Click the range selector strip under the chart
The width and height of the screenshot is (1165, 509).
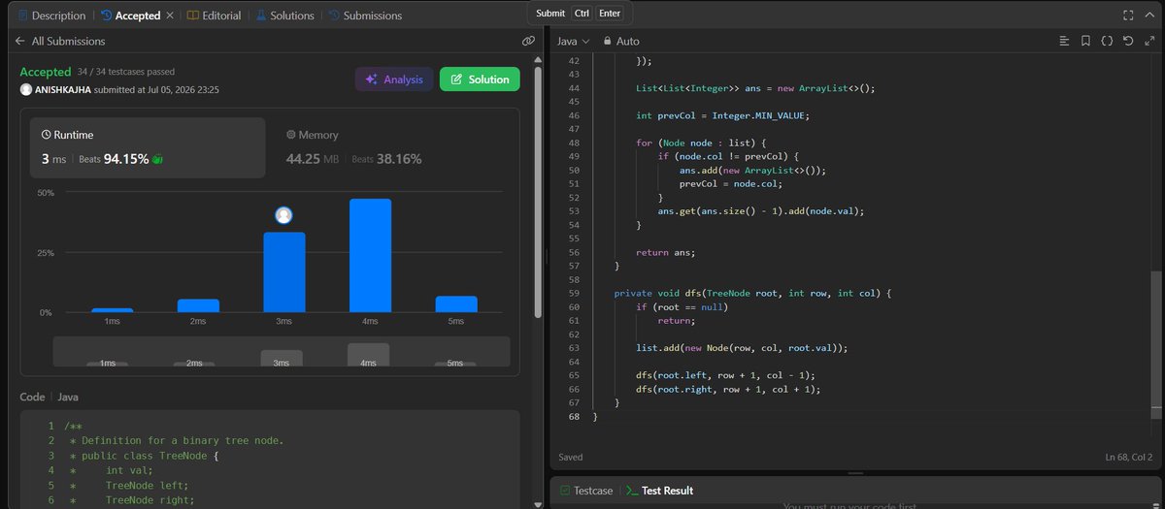coord(282,351)
